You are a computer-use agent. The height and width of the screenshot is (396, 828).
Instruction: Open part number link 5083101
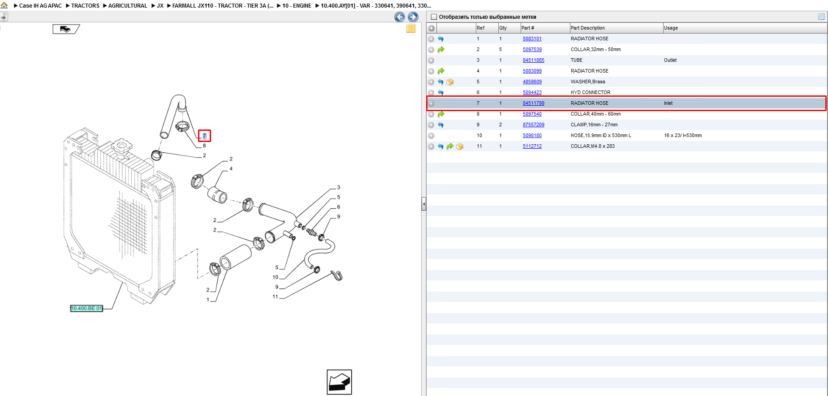[x=532, y=39]
